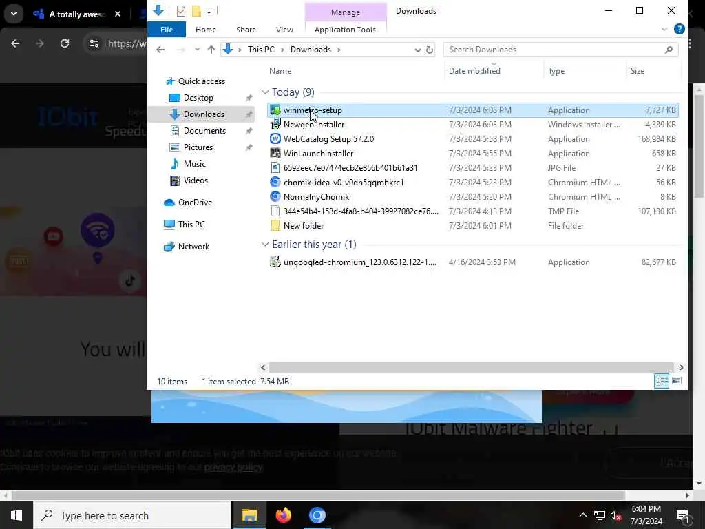The height and width of the screenshot is (529, 705).
Task: Open Recent locations dropdown arrow
Action: click(x=197, y=50)
